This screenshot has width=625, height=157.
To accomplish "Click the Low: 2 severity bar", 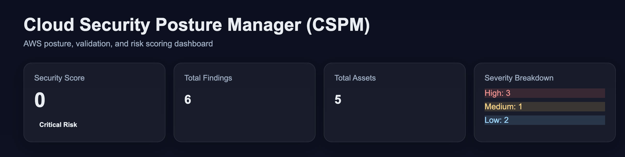I will [544, 120].
